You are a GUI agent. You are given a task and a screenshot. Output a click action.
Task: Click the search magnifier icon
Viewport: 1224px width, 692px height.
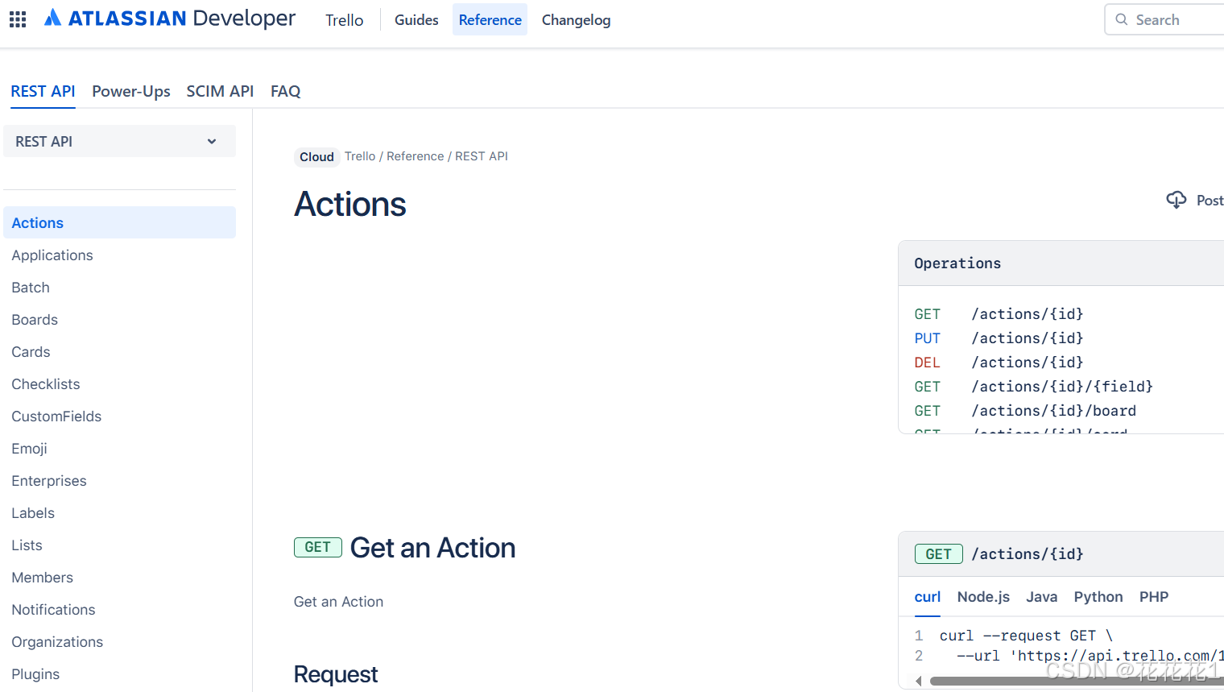[x=1122, y=19]
